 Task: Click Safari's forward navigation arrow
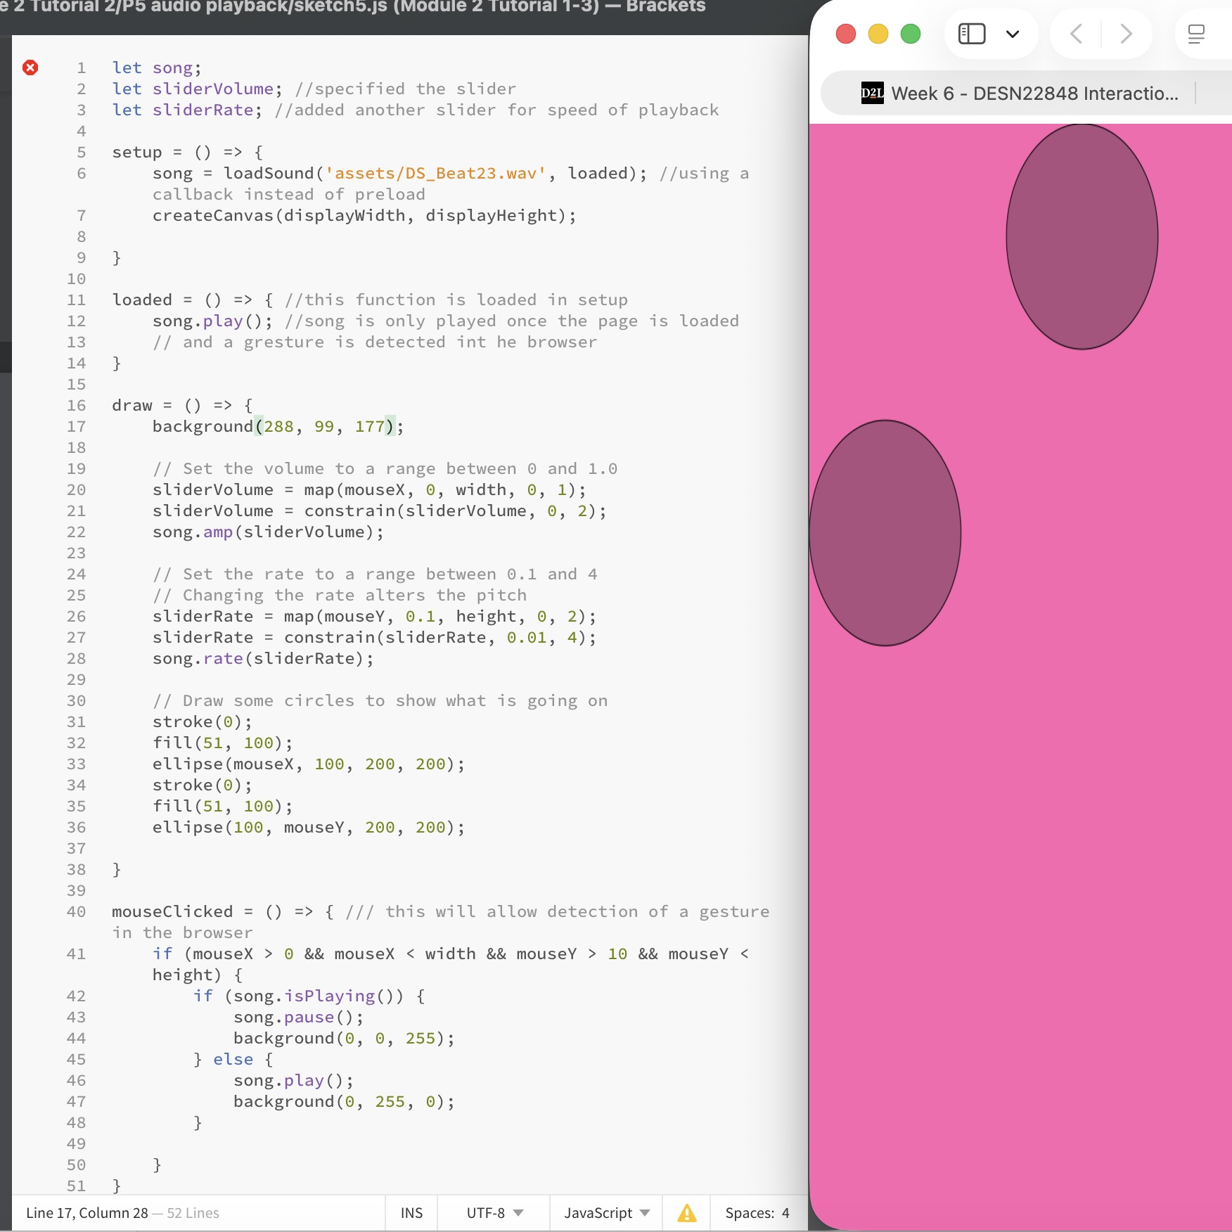1126,34
